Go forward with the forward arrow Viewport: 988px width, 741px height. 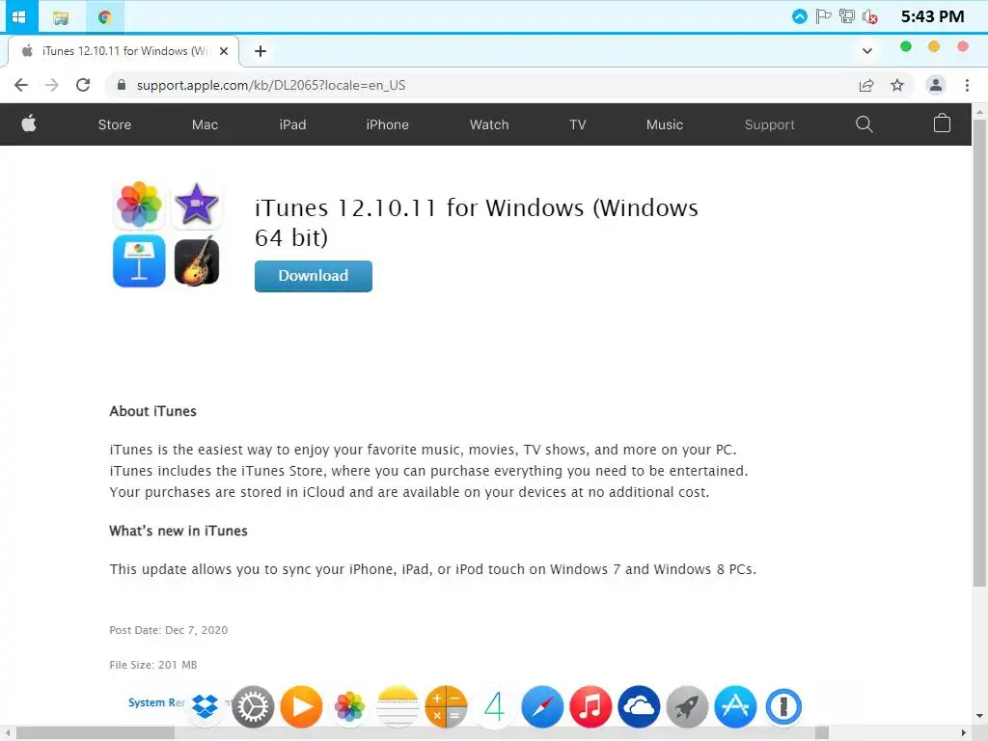[52, 85]
